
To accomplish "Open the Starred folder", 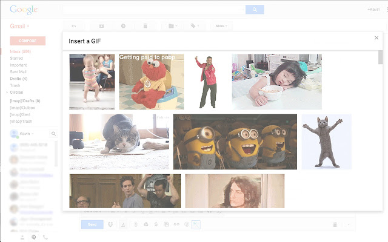I will tap(16, 58).
